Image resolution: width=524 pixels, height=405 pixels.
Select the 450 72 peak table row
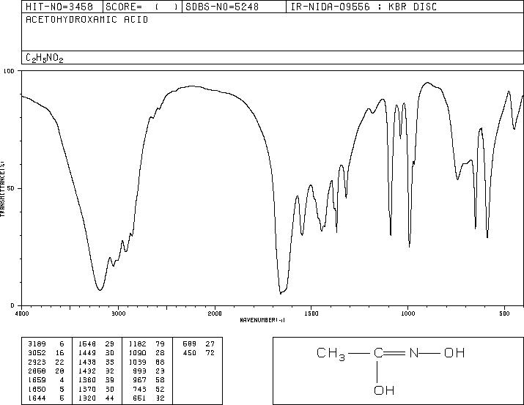[199, 353]
